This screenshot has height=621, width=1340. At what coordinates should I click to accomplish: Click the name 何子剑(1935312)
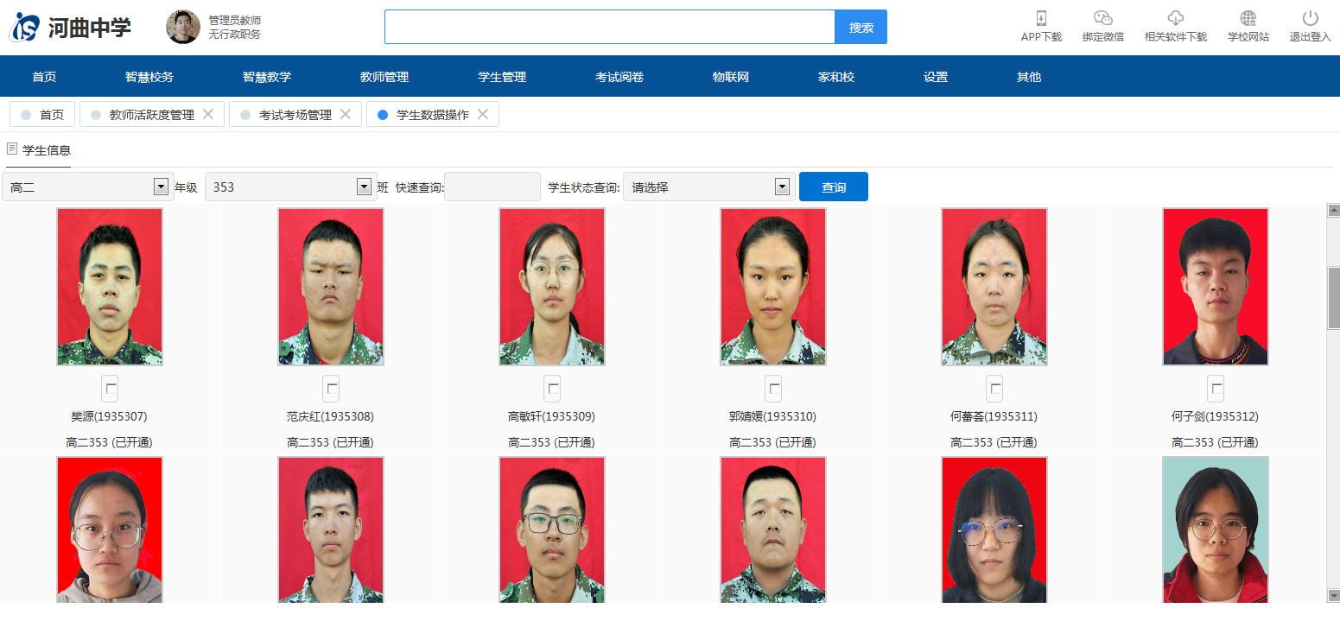pos(1215,416)
